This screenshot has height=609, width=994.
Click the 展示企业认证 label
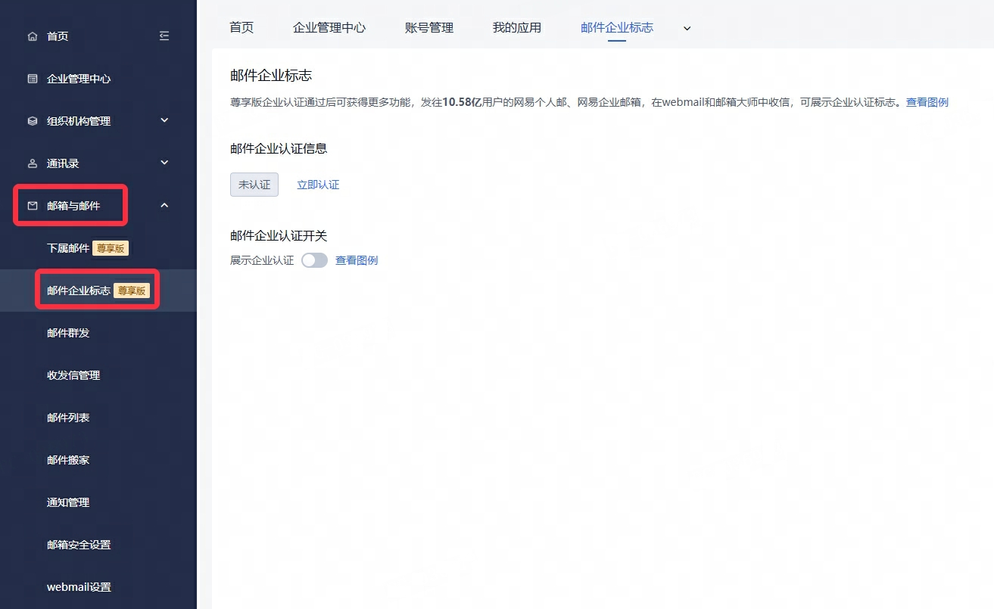click(x=262, y=260)
